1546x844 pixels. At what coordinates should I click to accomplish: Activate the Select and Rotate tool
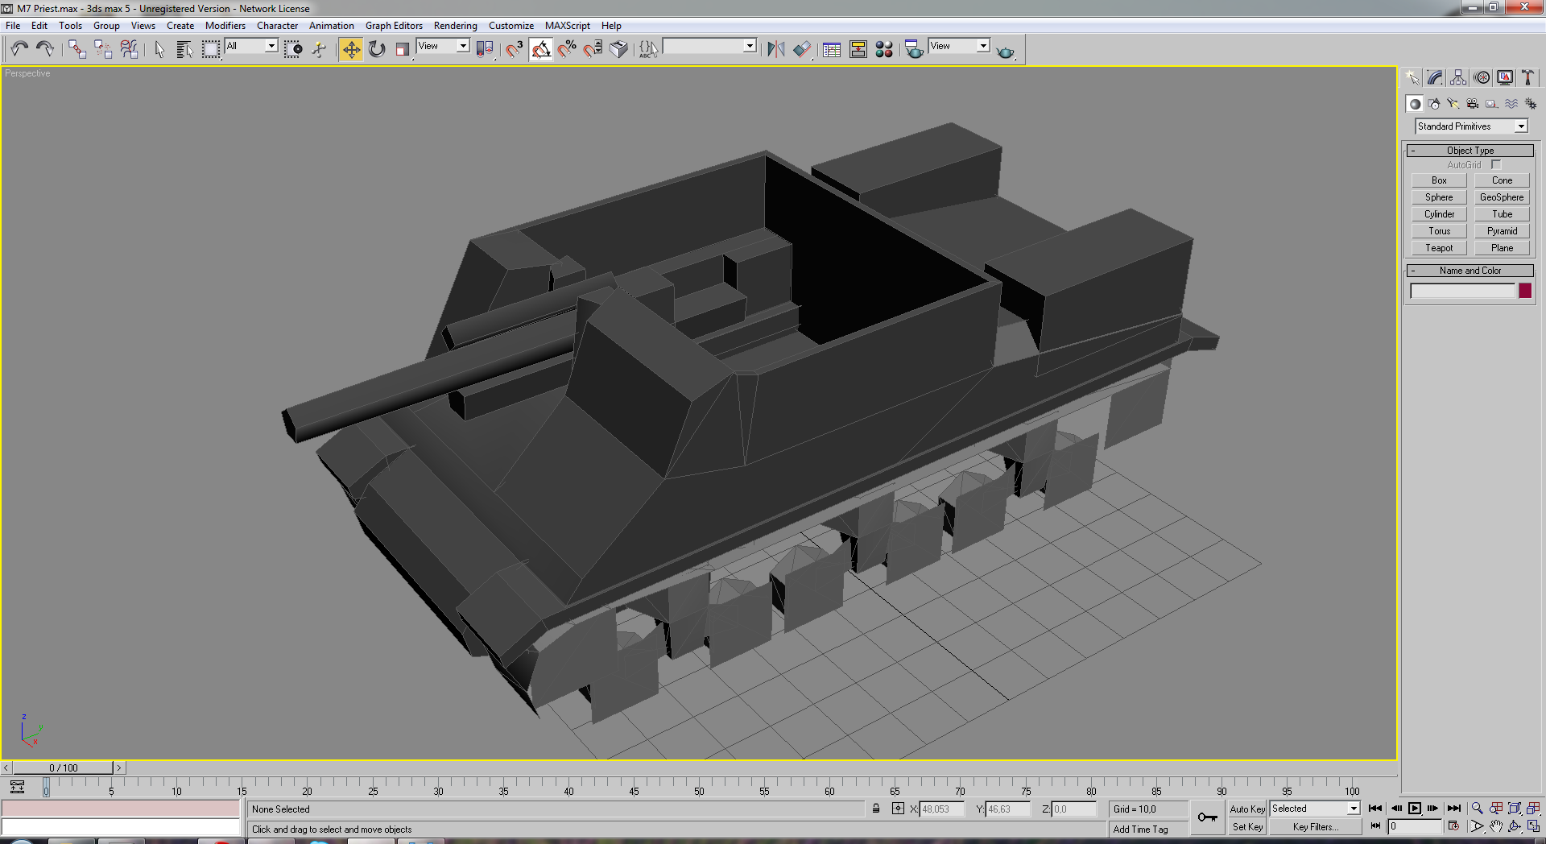[x=377, y=49]
